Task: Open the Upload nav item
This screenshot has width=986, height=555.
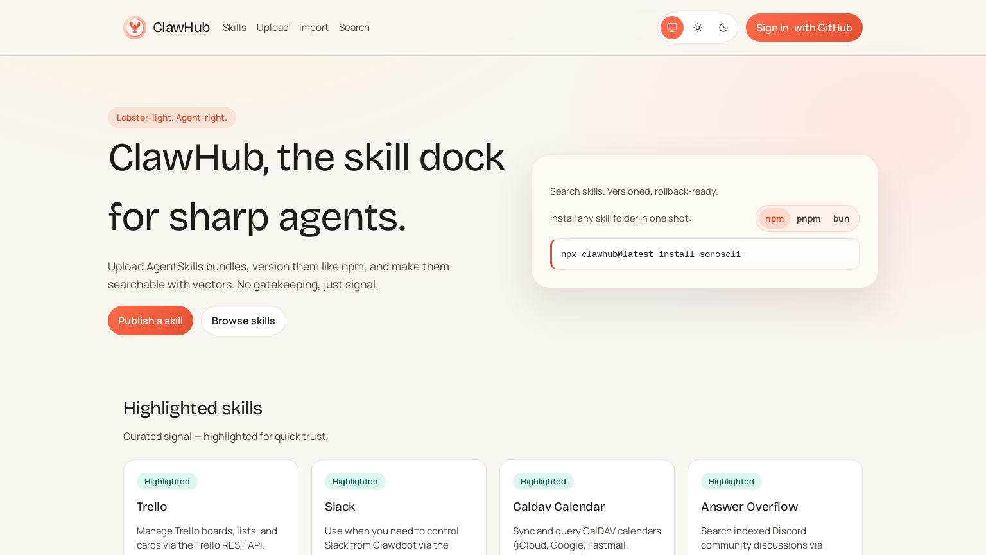Action: 273,28
